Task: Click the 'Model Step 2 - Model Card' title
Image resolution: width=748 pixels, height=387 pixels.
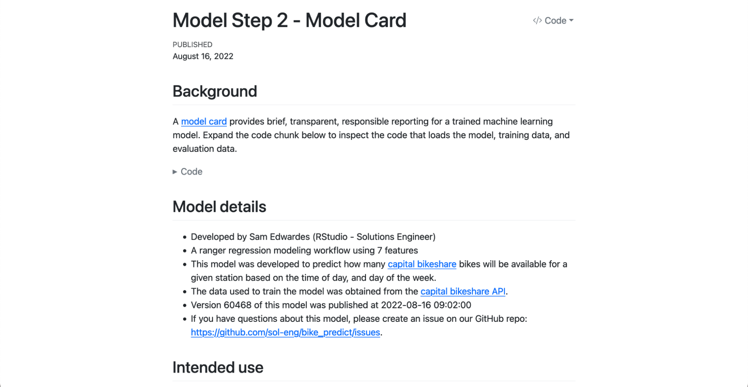Action: 289,20
